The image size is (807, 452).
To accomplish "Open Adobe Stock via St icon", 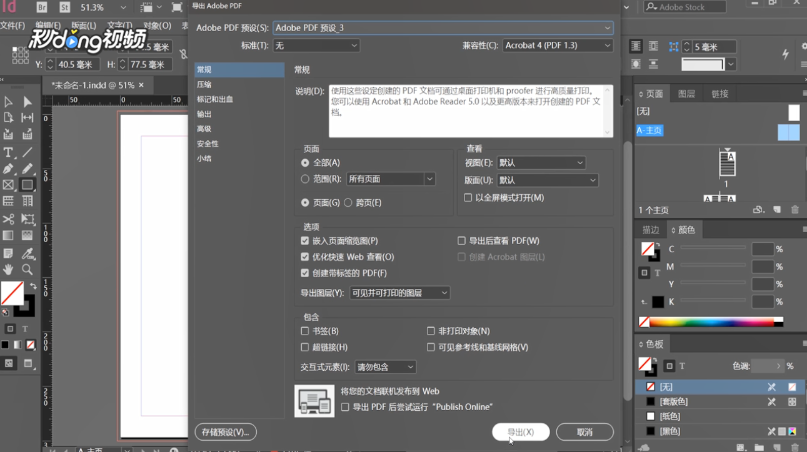I will point(65,7).
